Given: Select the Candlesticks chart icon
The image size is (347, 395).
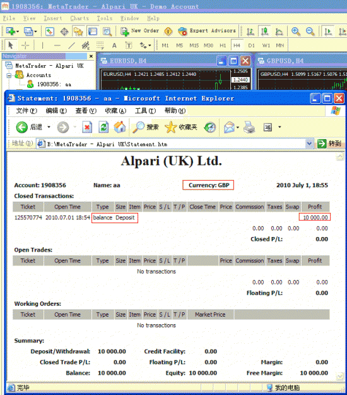Looking at the screenshot, I should pos(264,32).
